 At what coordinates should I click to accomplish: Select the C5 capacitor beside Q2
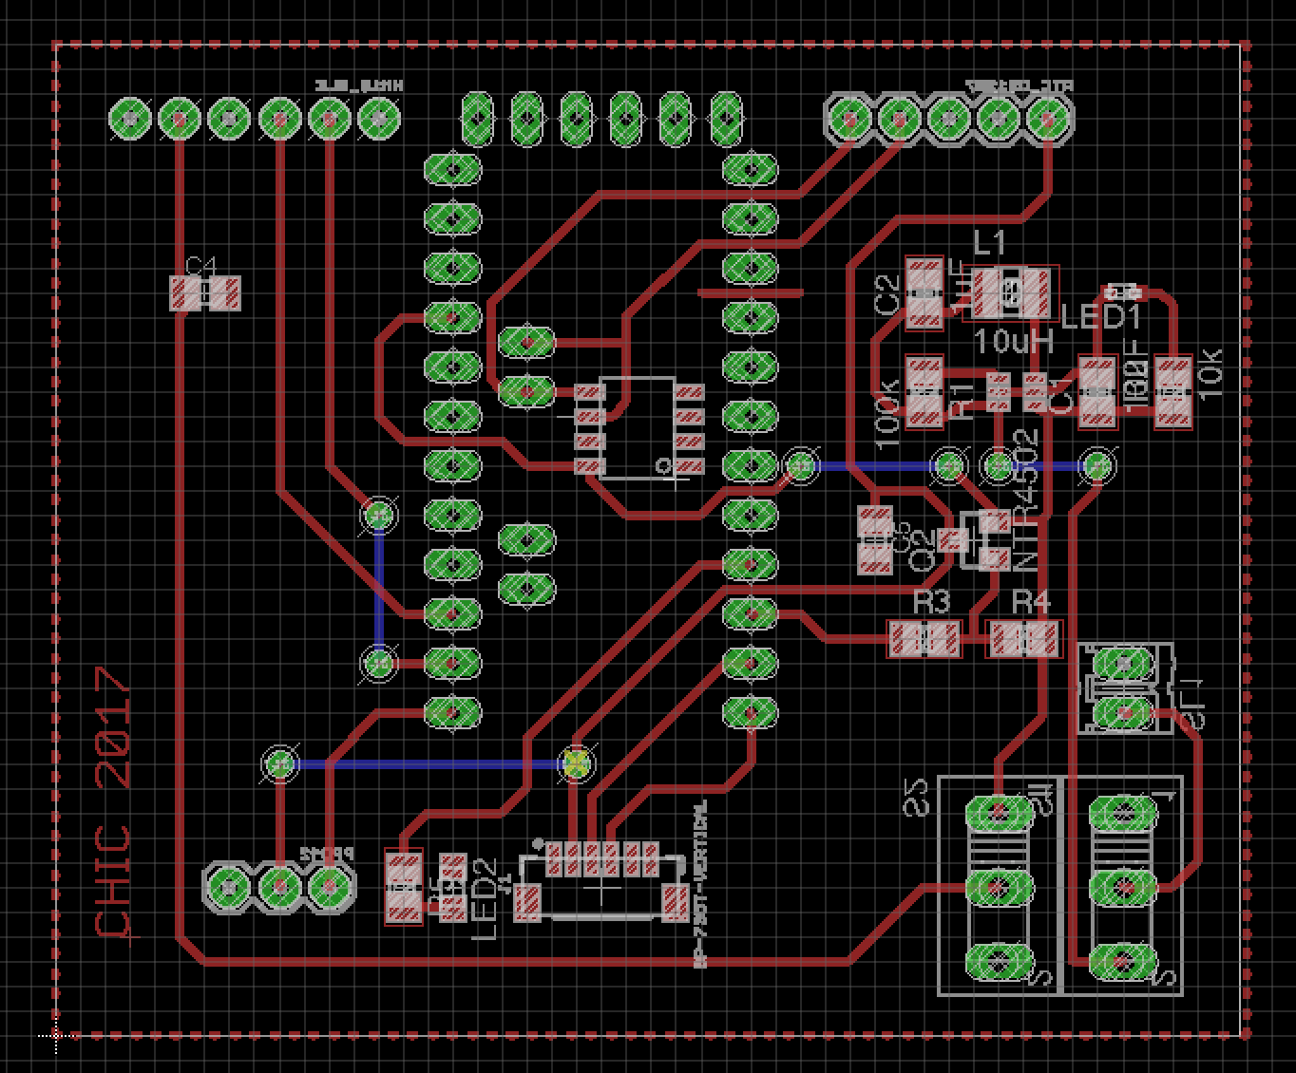coord(874,540)
